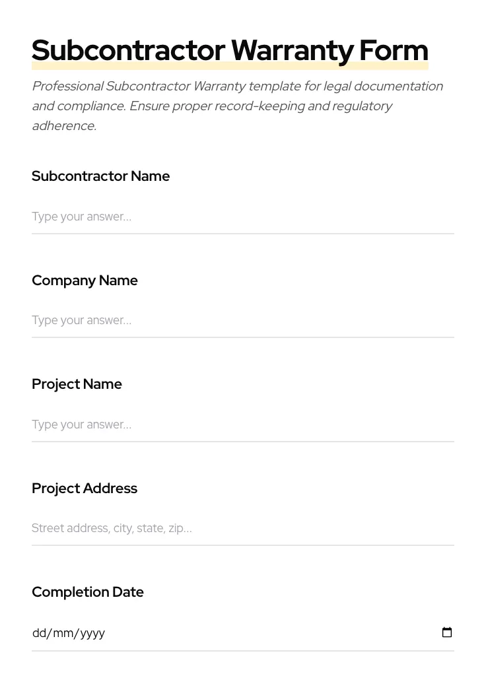Click the Completion Date dd/mm/yyyy field
This screenshot has height=676, width=486.
198,632
